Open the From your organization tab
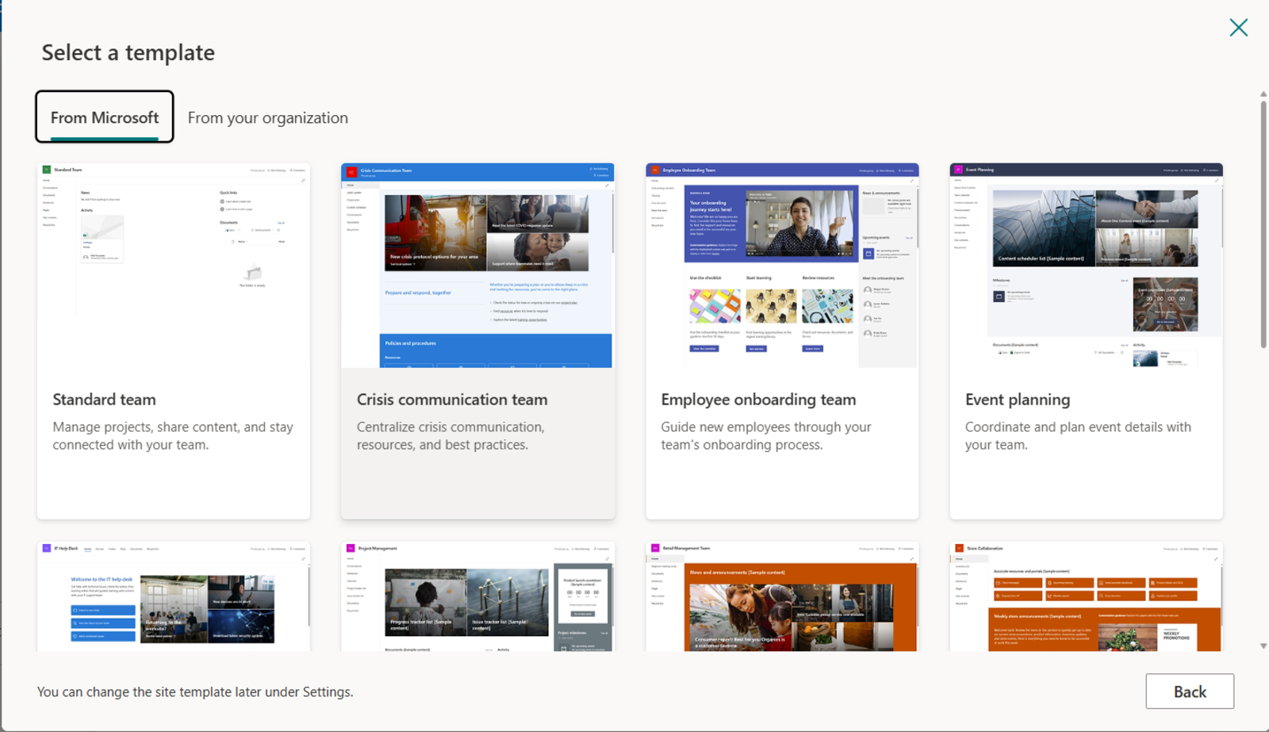 click(x=267, y=117)
